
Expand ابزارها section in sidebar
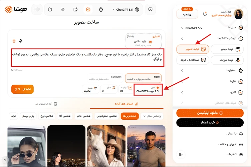point(212,81)
